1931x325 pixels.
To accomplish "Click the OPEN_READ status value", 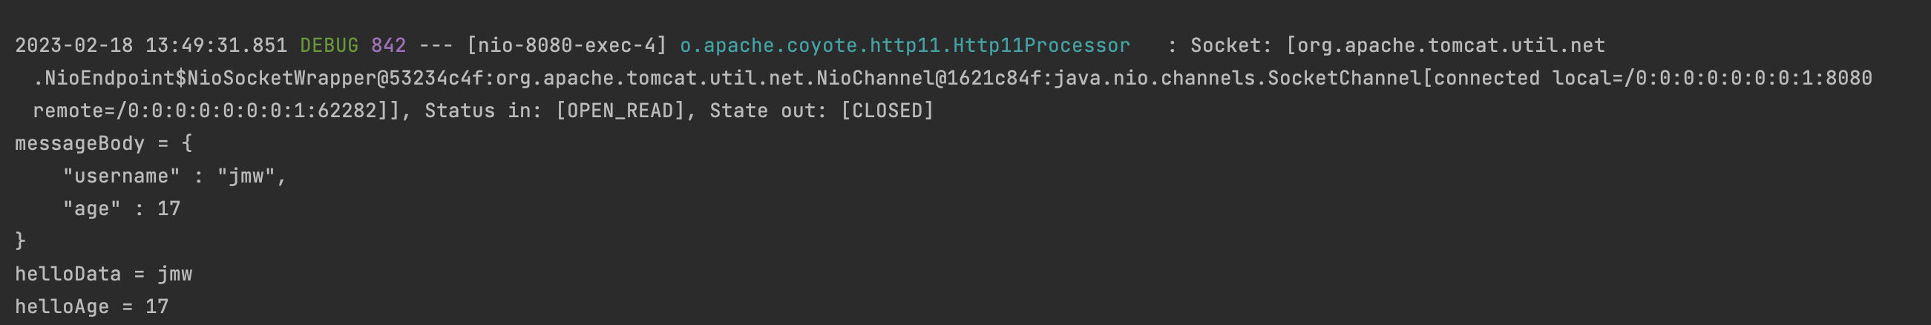I will (x=620, y=111).
